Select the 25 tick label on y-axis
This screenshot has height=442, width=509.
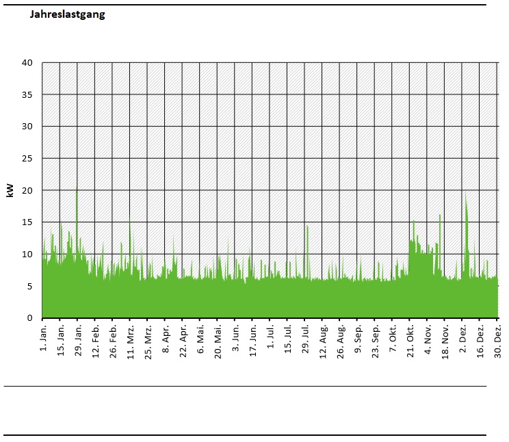pos(27,159)
